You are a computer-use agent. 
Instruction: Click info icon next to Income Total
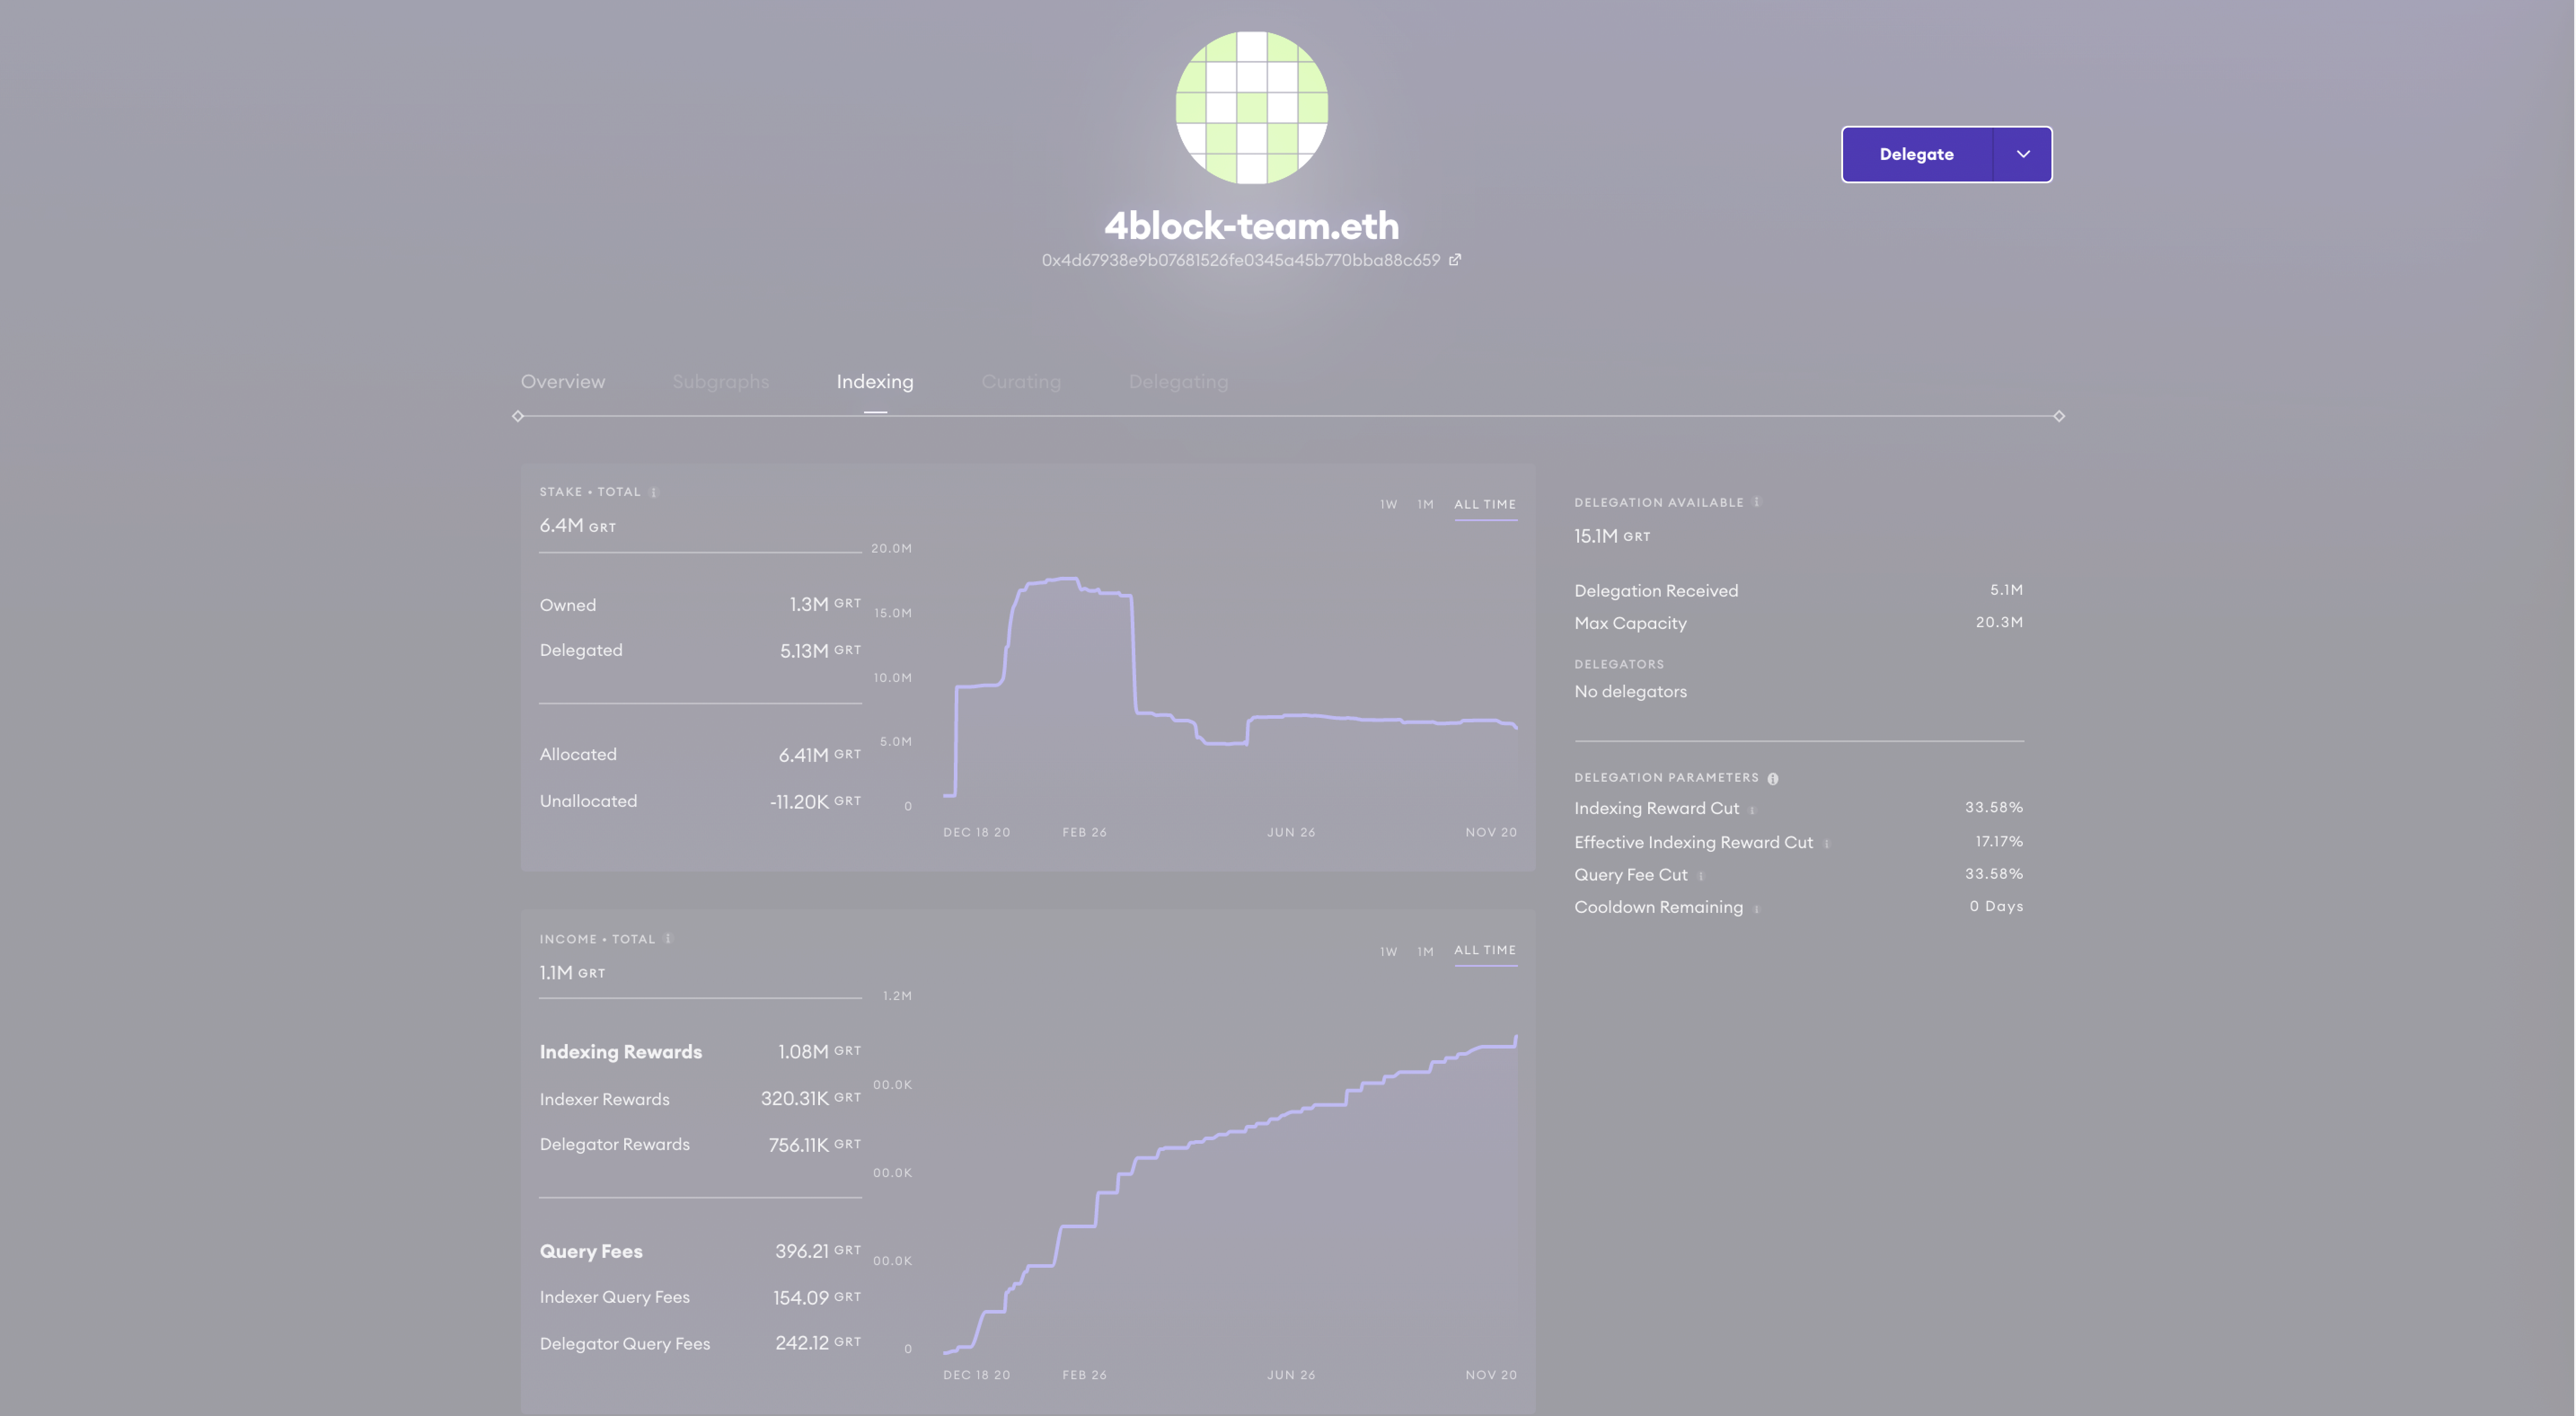coord(668,938)
